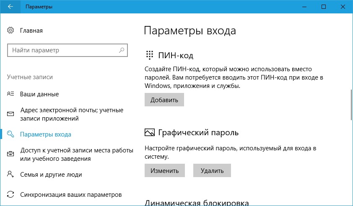
Task: Click the picture password description starting with Настройте
Action: point(231,152)
